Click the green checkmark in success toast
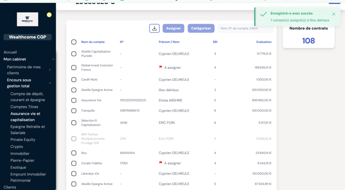 (263, 15)
